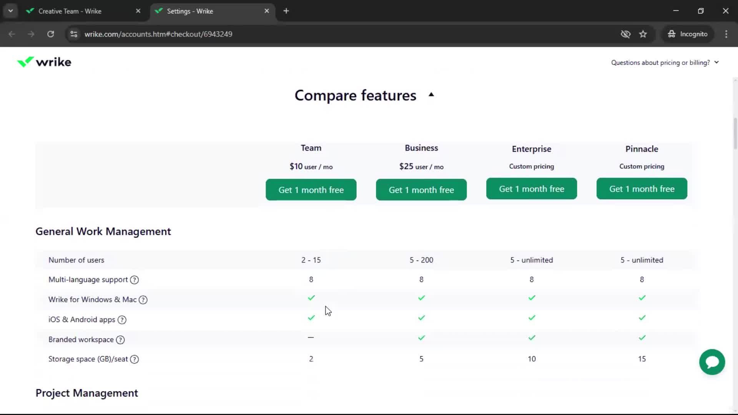This screenshot has width=738, height=415.
Task: Expand Questions about pricing or billing
Action: (x=665, y=63)
